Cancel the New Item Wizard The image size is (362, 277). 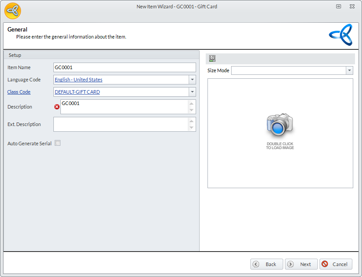pos(336,264)
